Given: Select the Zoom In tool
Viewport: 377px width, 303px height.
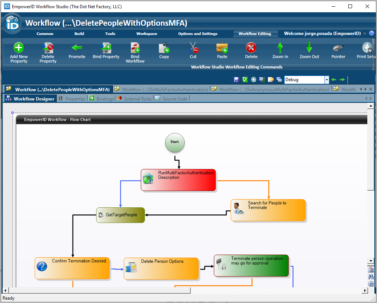Looking at the screenshot, I should click(280, 48).
